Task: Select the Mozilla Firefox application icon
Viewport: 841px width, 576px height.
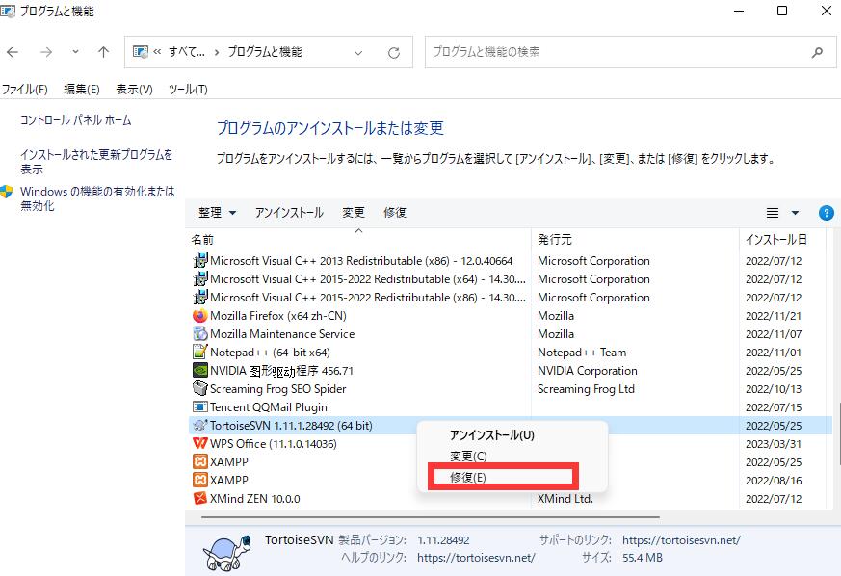Action: 199,315
